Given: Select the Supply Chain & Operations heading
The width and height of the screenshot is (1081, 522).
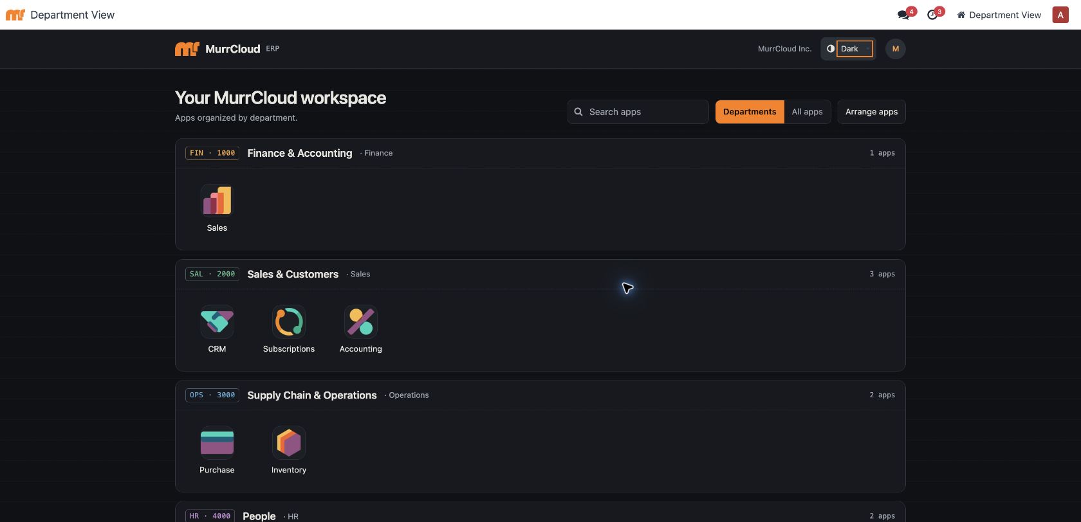Looking at the screenshot, I should pos(312,395).
